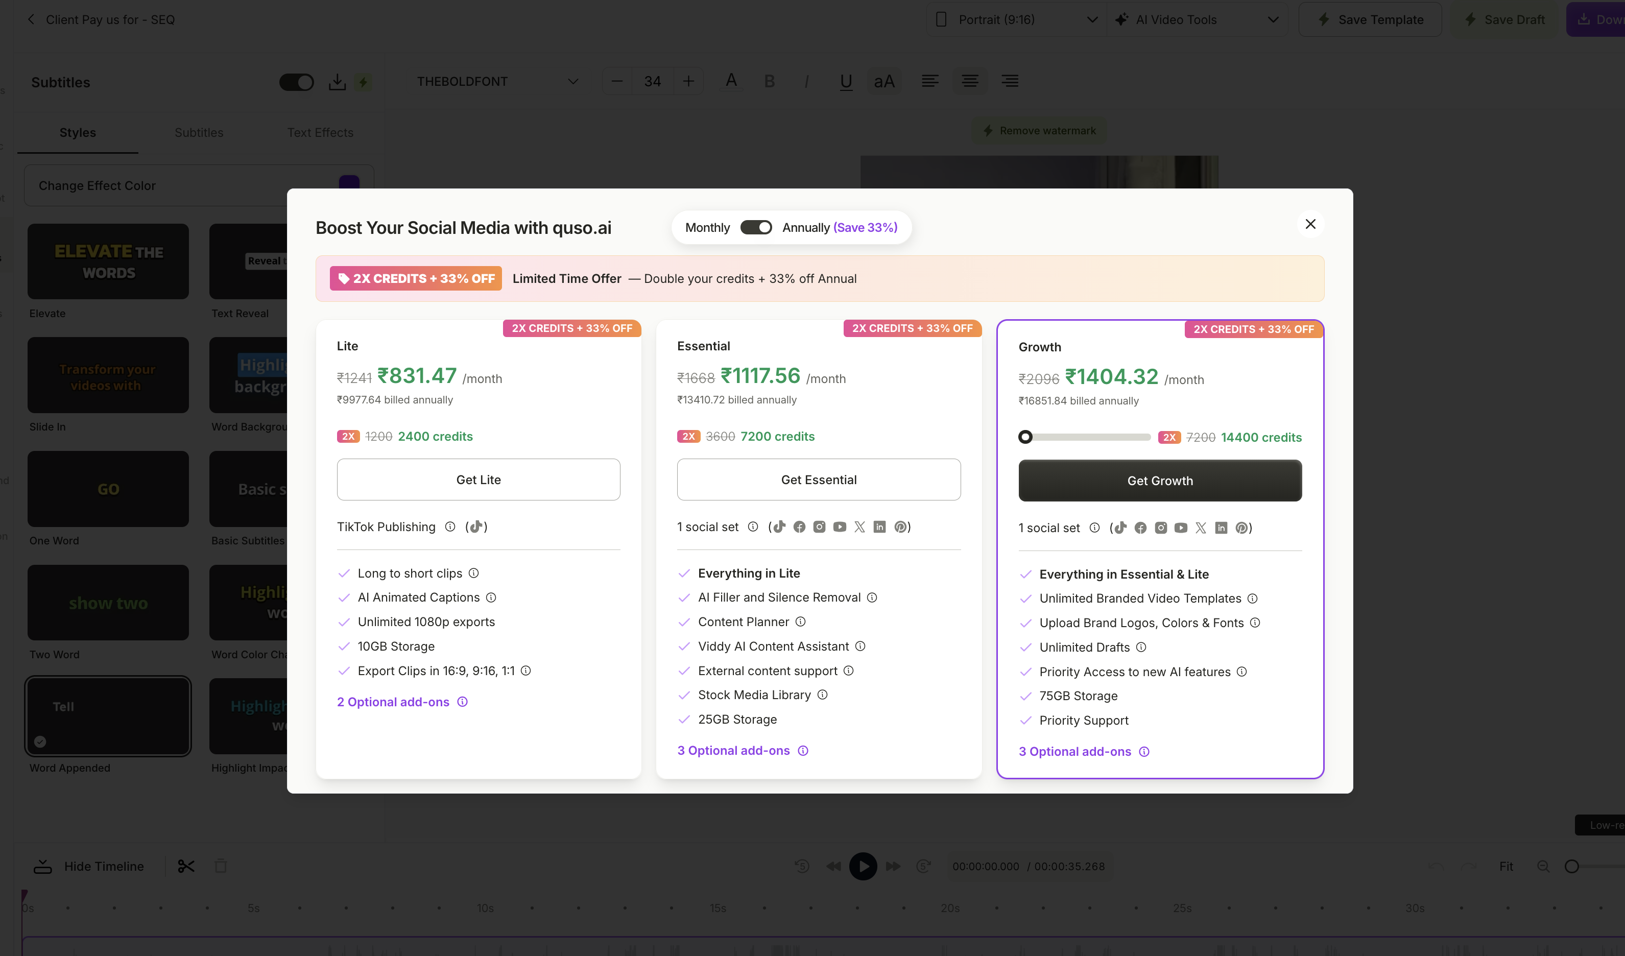
Task: Open 3 Optional add-ons link in Growth
Action: [x=1075, y=751]
